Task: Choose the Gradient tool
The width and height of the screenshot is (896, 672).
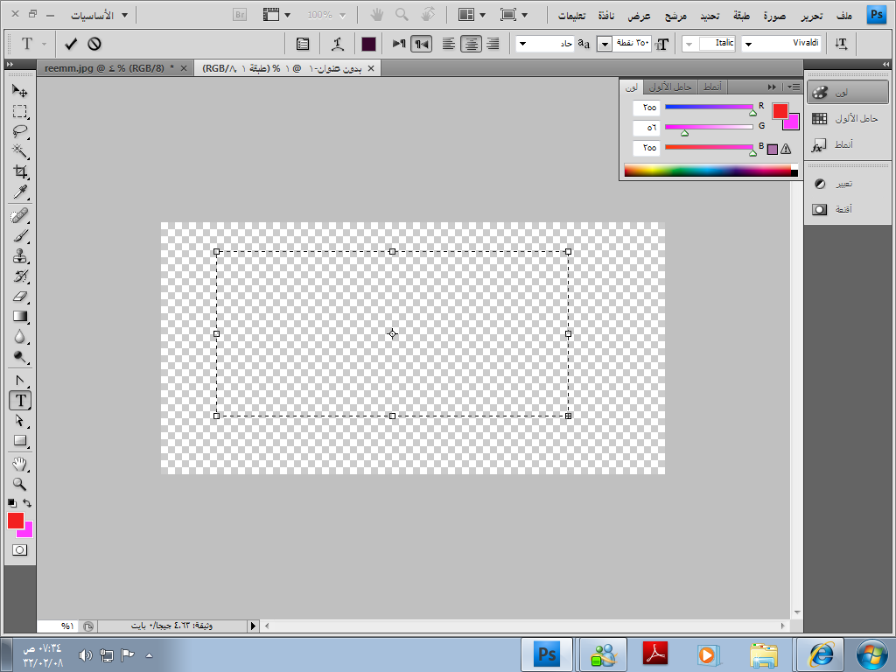Action: (19, 317)
